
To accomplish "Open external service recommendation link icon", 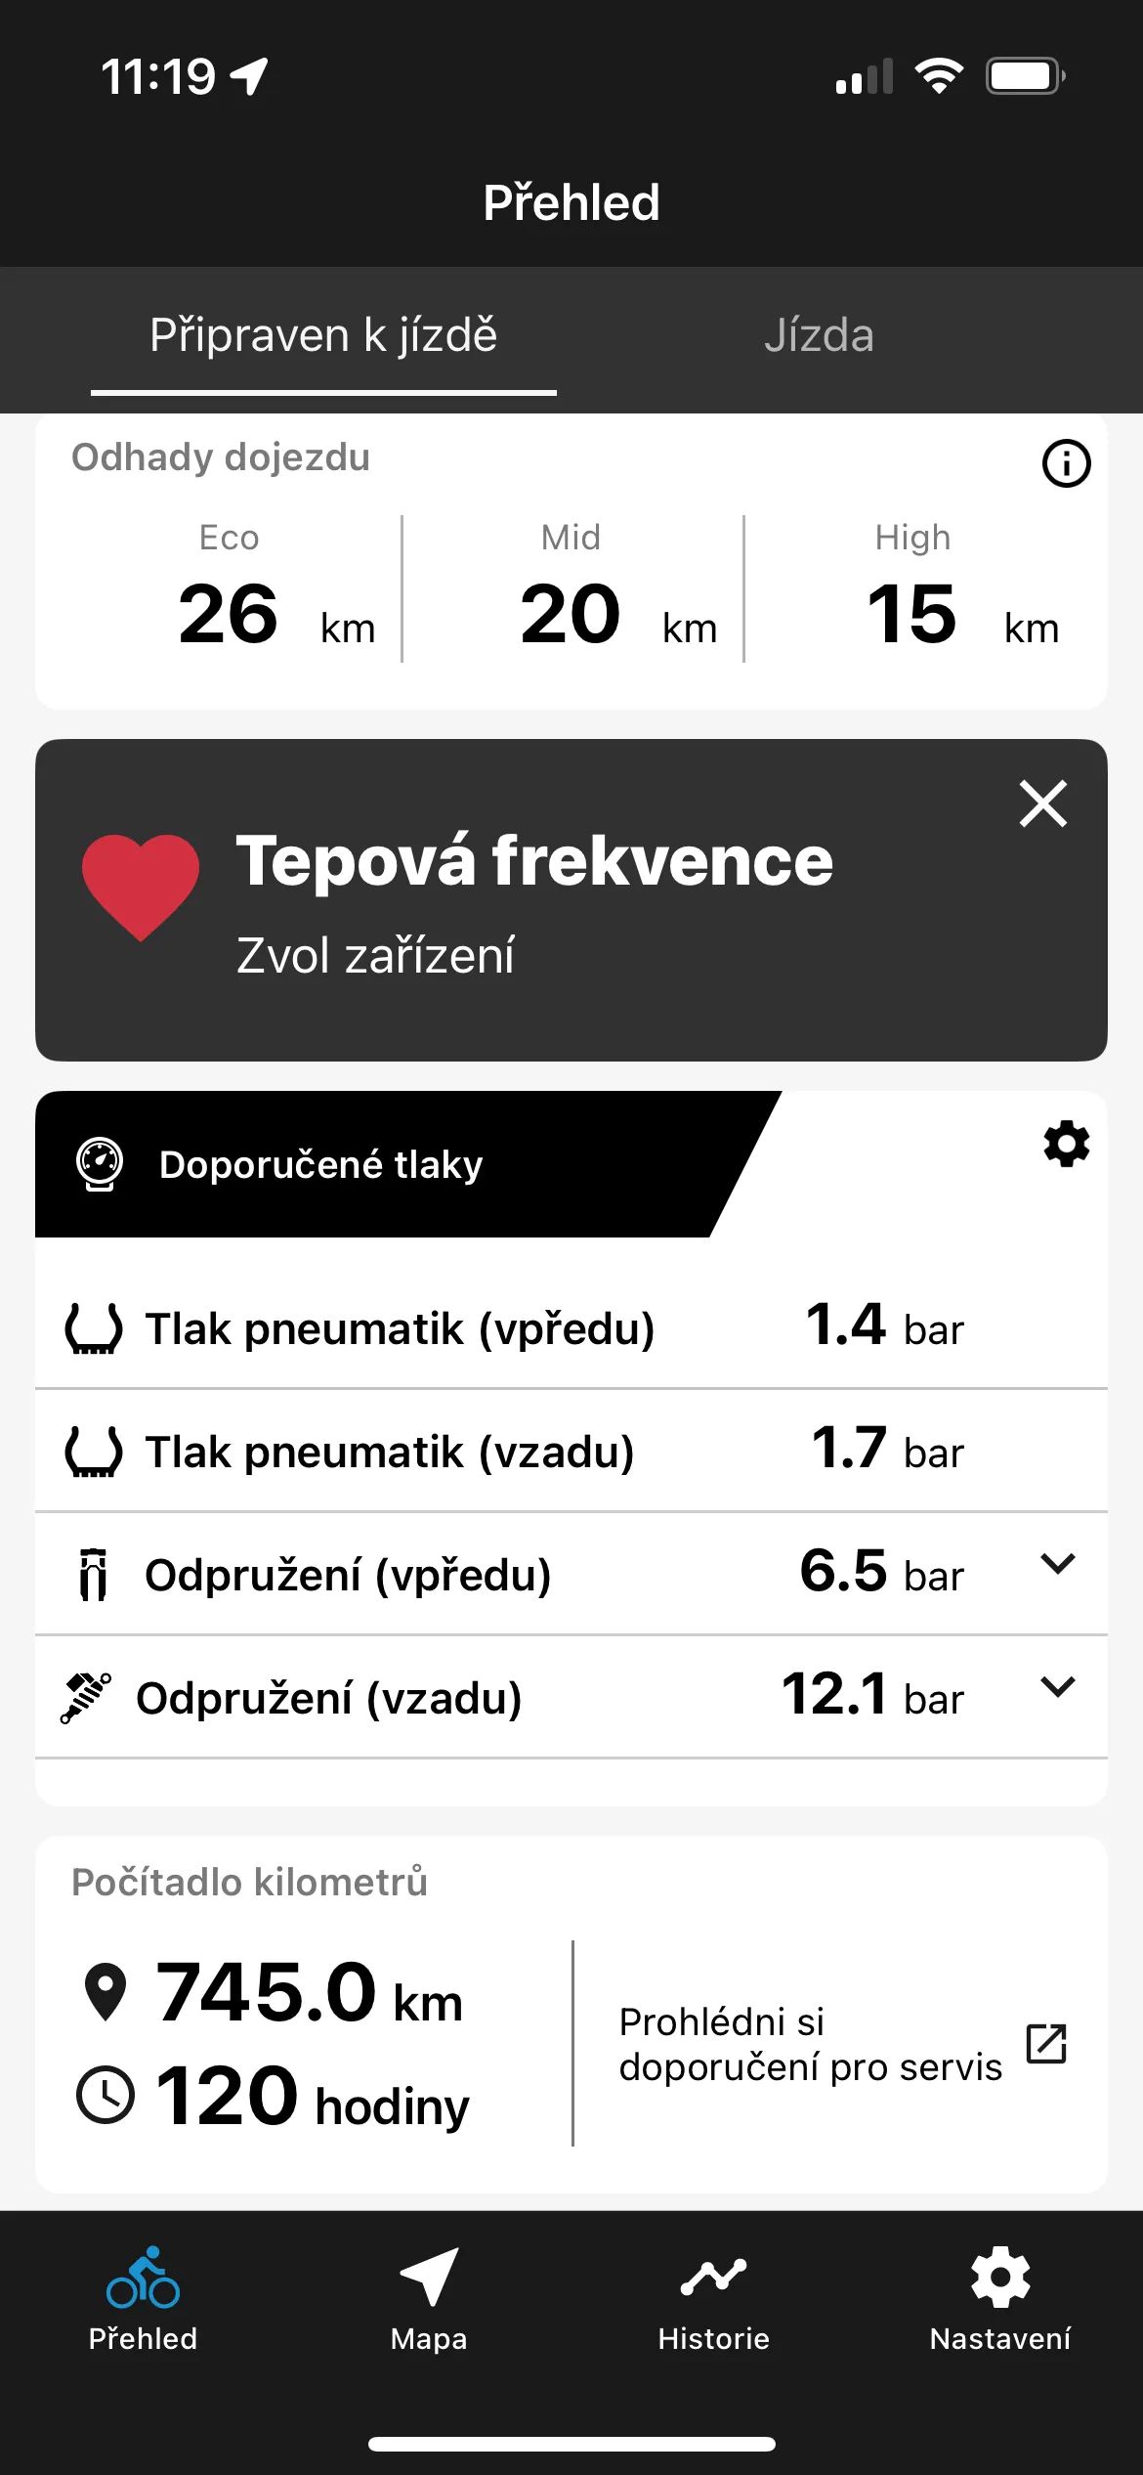I will click(1046, 2044).
